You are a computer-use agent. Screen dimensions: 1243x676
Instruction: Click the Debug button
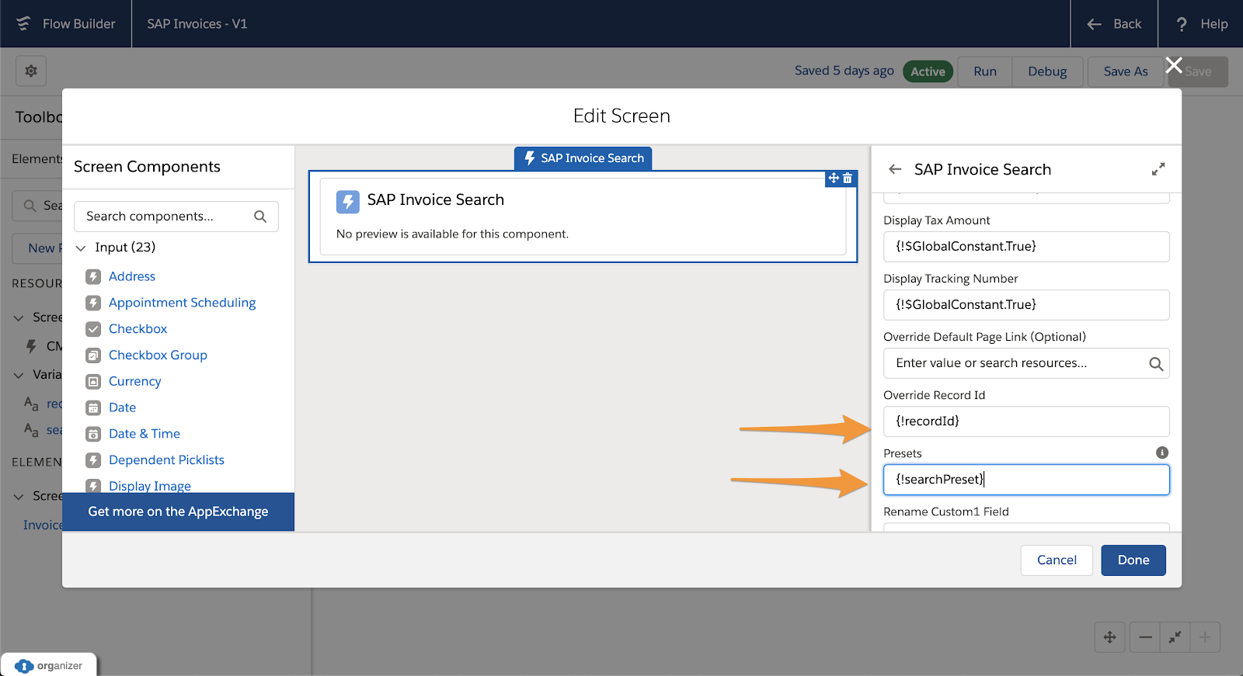[x=1047, y=71]
